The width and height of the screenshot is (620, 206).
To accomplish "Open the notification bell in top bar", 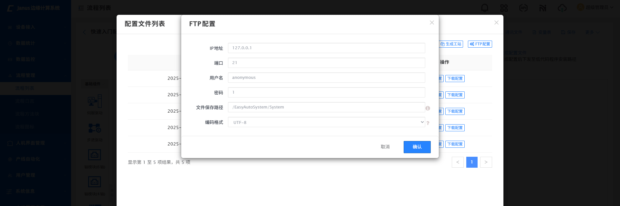I will 484,8.
